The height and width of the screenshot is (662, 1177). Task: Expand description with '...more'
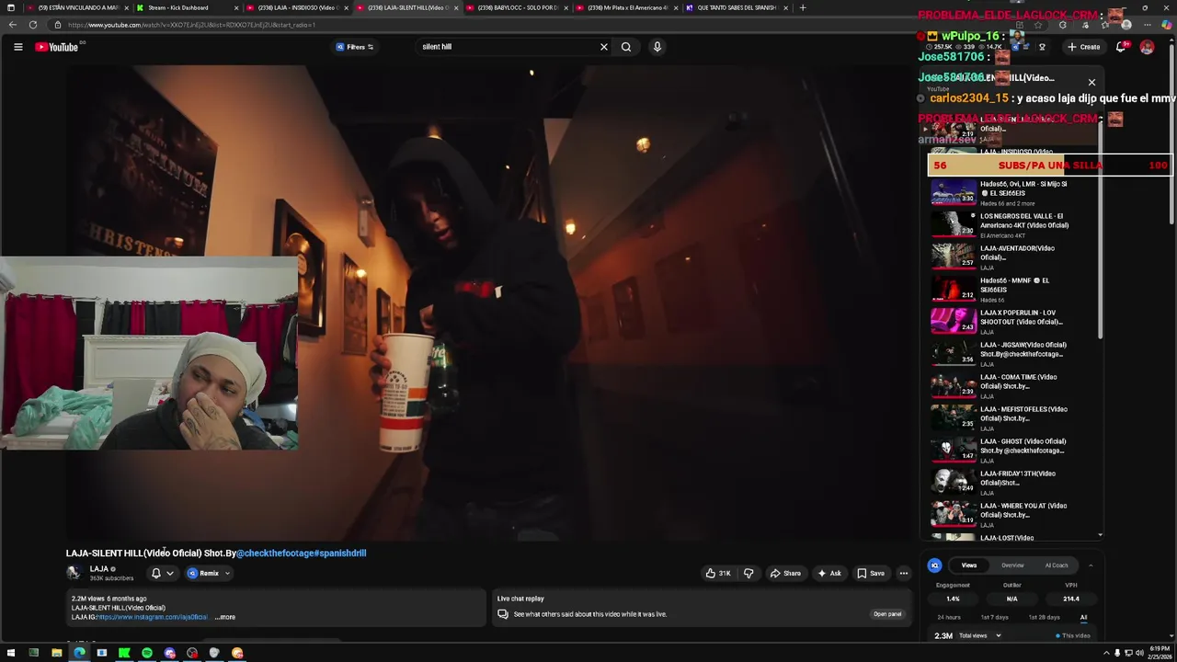click(225, 617)
